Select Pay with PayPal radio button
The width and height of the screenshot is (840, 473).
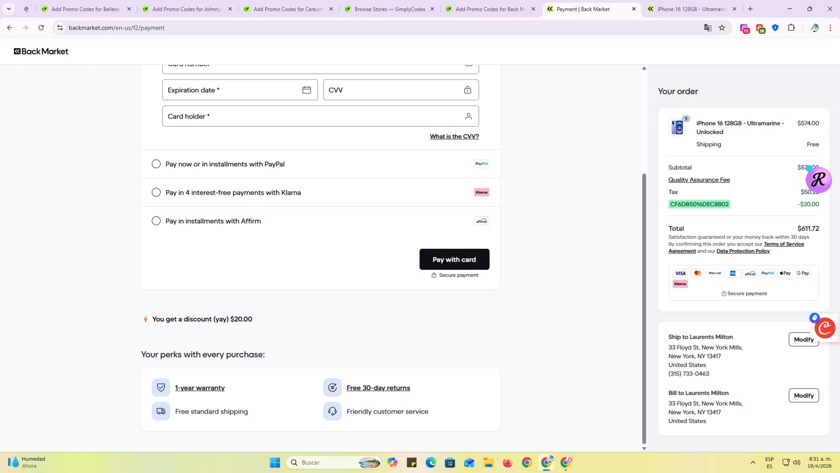tap(156, 164)
